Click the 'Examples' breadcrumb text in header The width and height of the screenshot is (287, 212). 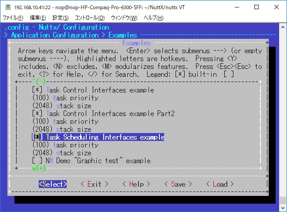click(123, 35)
